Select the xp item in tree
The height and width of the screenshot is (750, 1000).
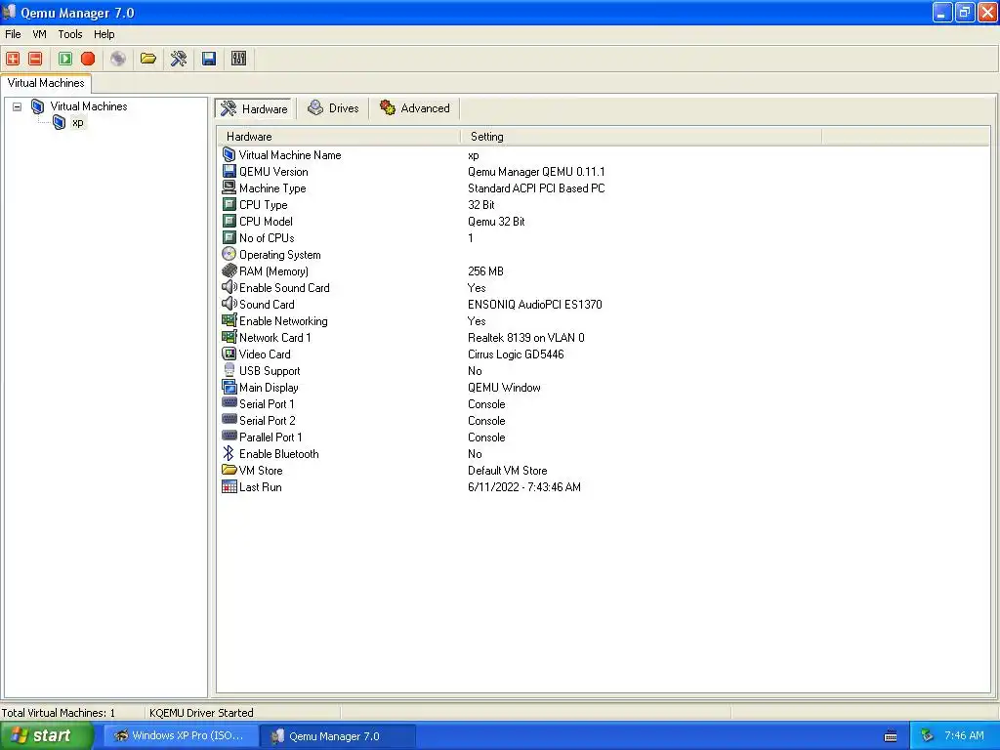[x=78, y=122]
